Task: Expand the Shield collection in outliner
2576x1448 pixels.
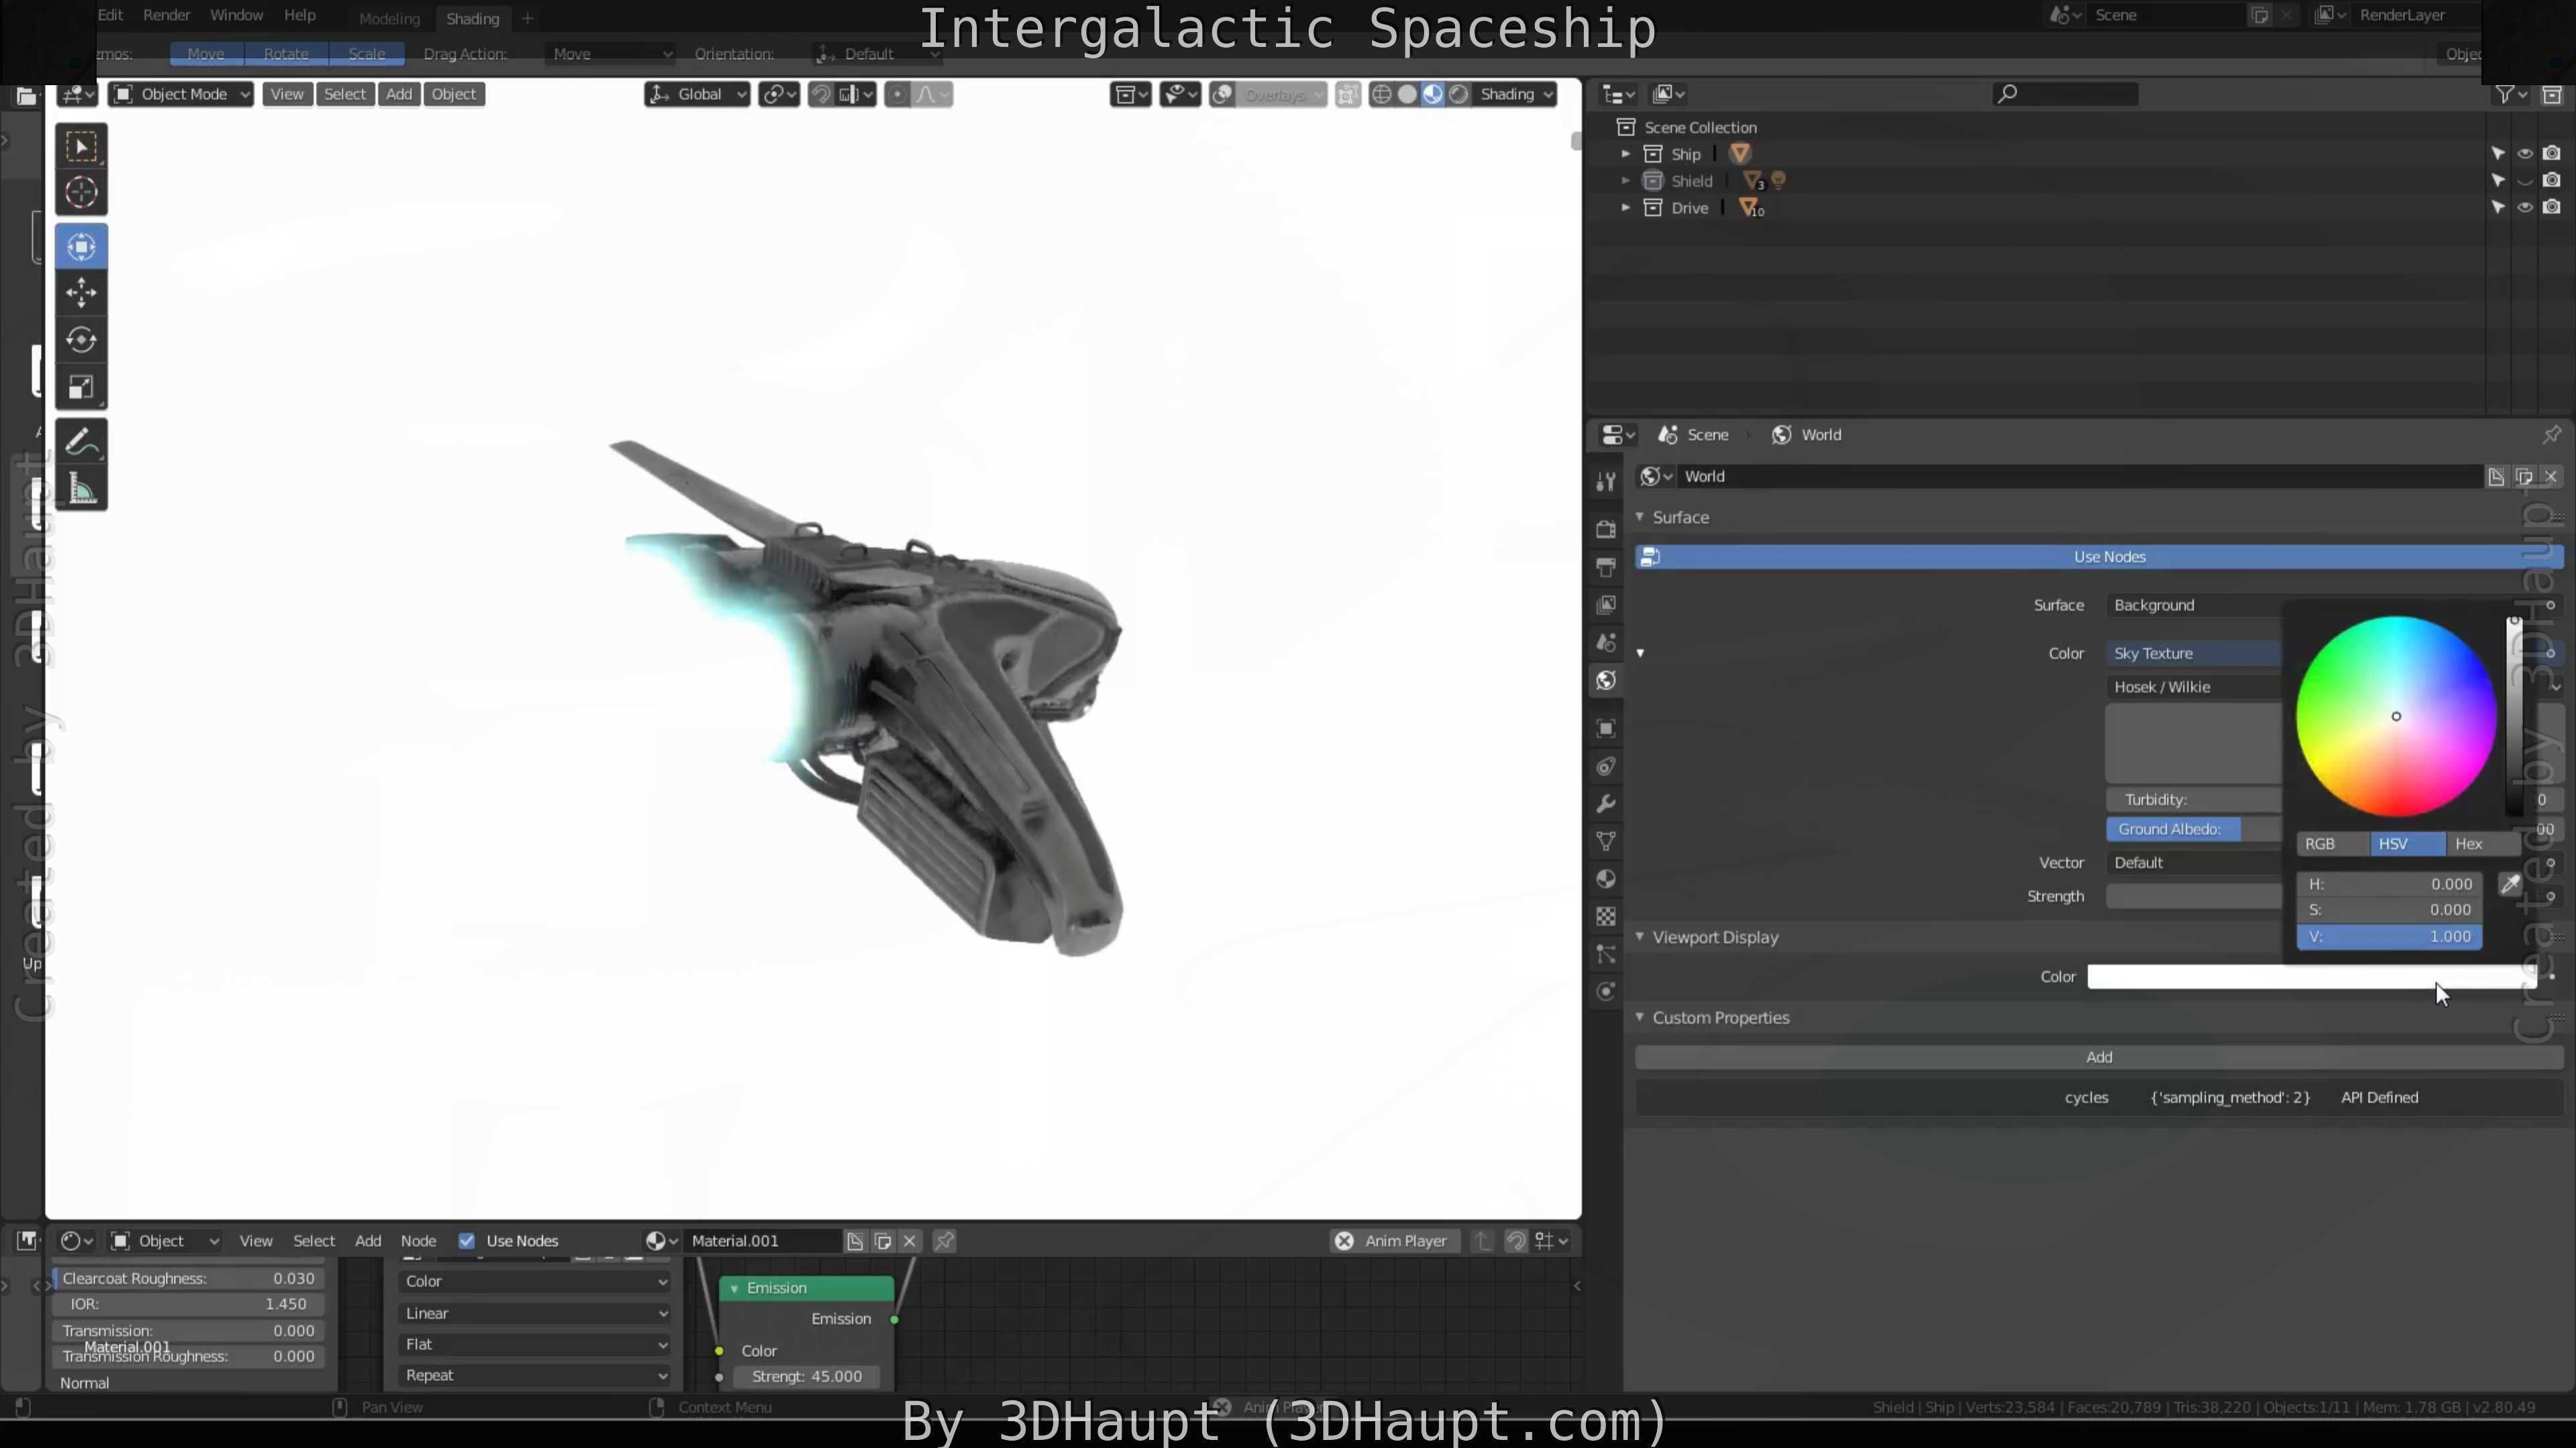Action: click(1625, 181)
